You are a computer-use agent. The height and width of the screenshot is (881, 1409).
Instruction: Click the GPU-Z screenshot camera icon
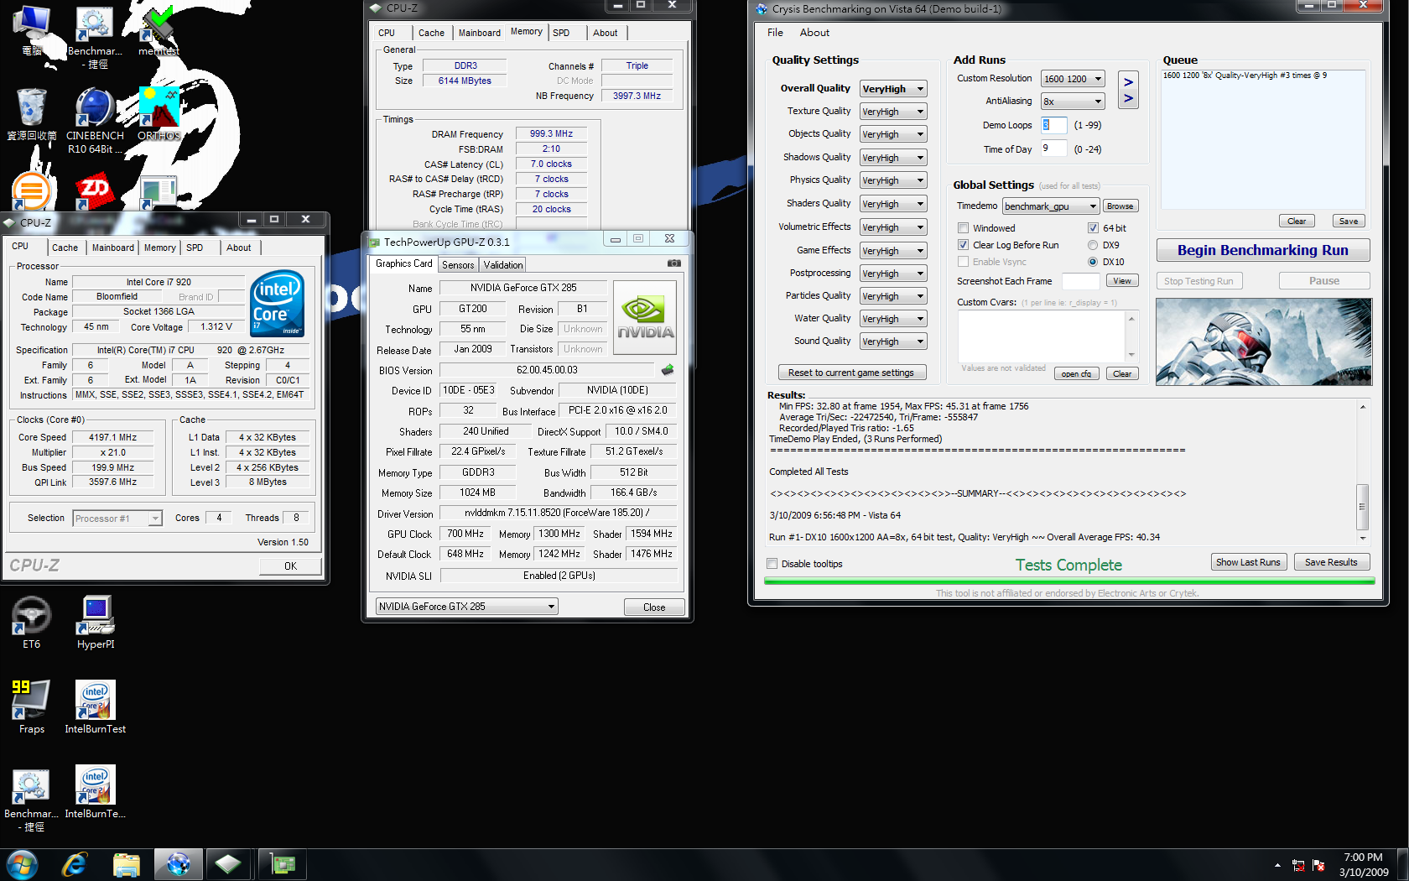coord(673,263)
